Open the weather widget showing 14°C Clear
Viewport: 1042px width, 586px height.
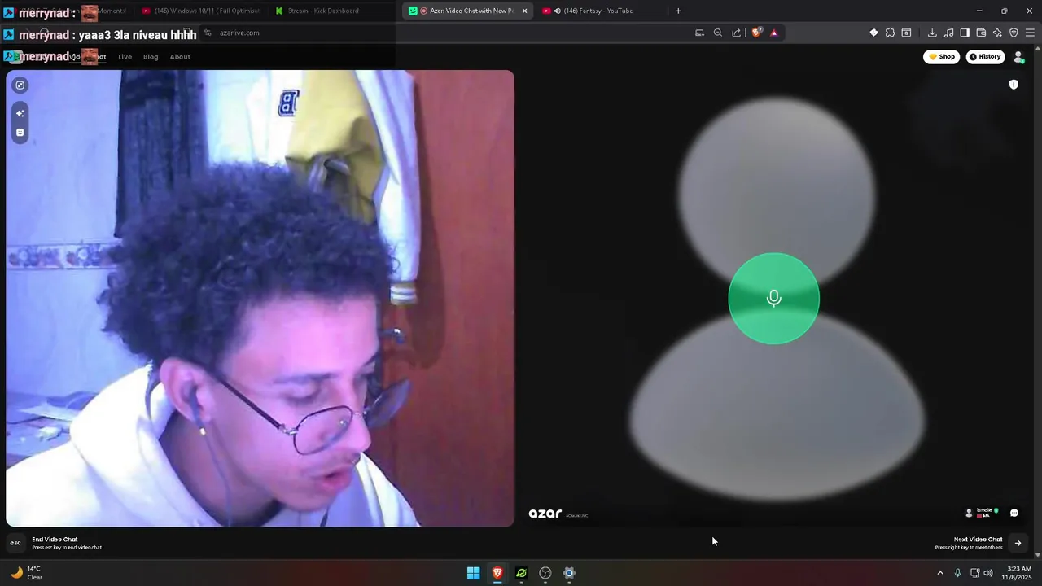[26, 573]
